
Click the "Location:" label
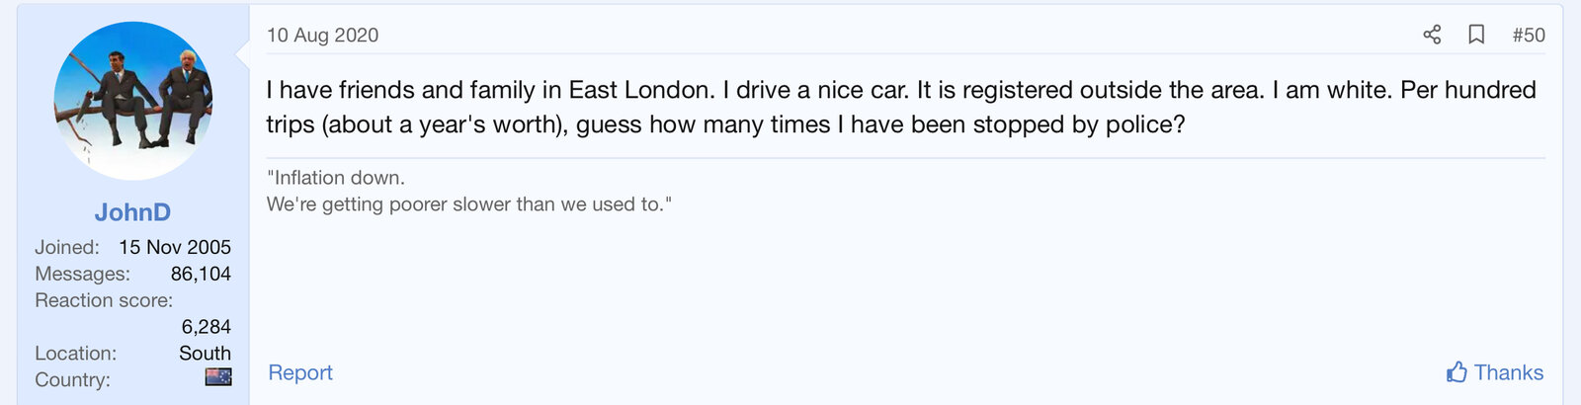75,353
